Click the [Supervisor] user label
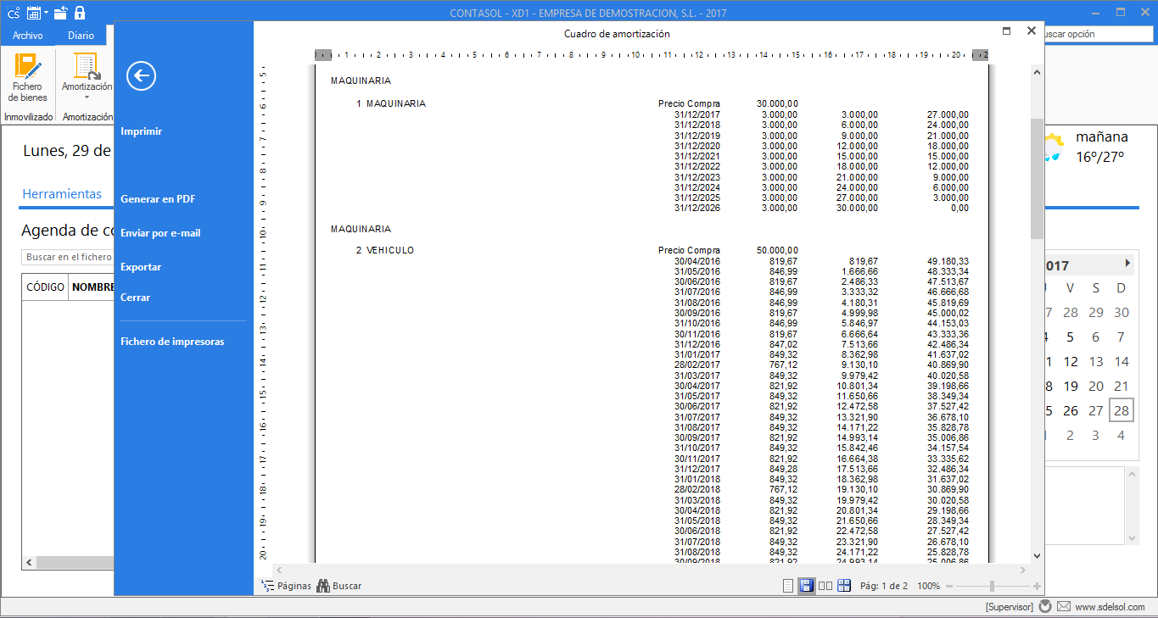The width and height of the screenshot is (1158, 618). (x=1009, y=607)
